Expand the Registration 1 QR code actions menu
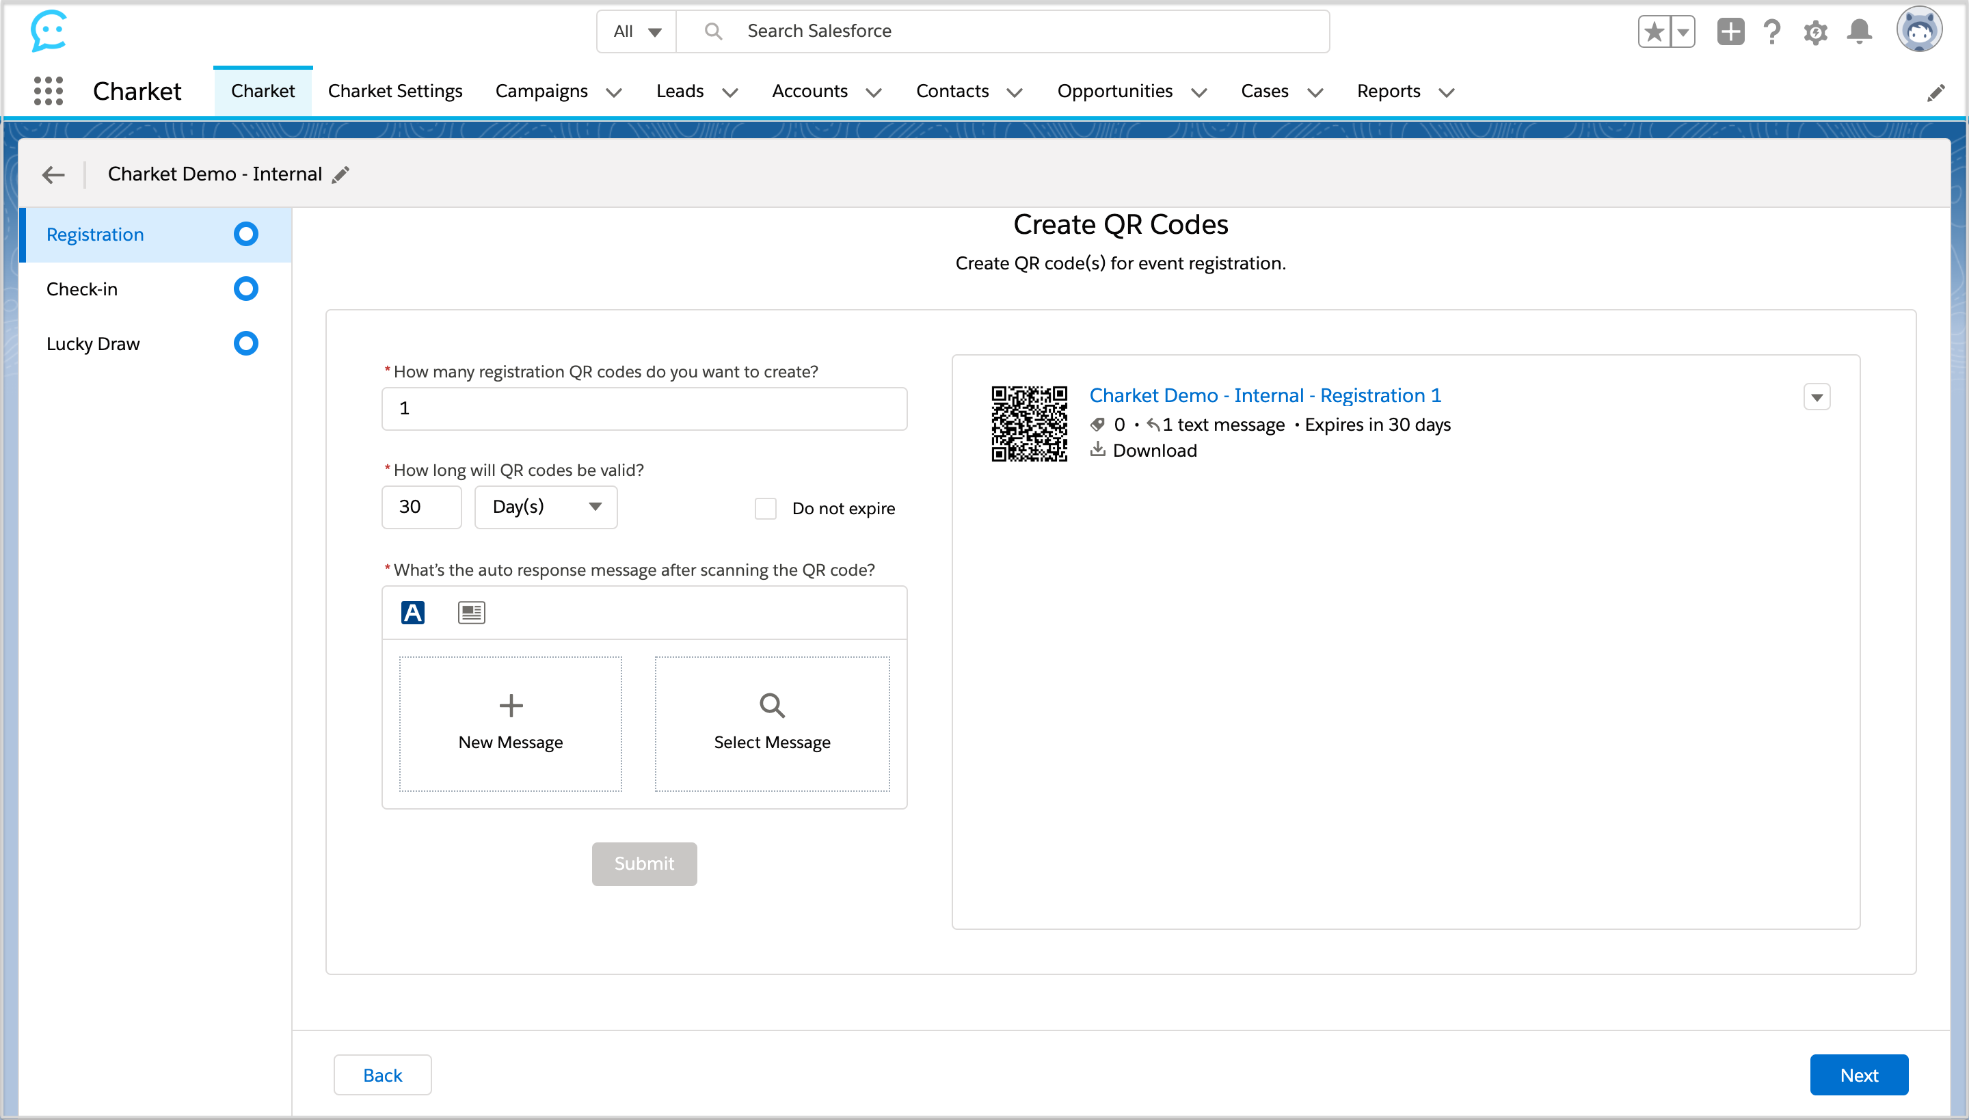 click(1817, 398)
